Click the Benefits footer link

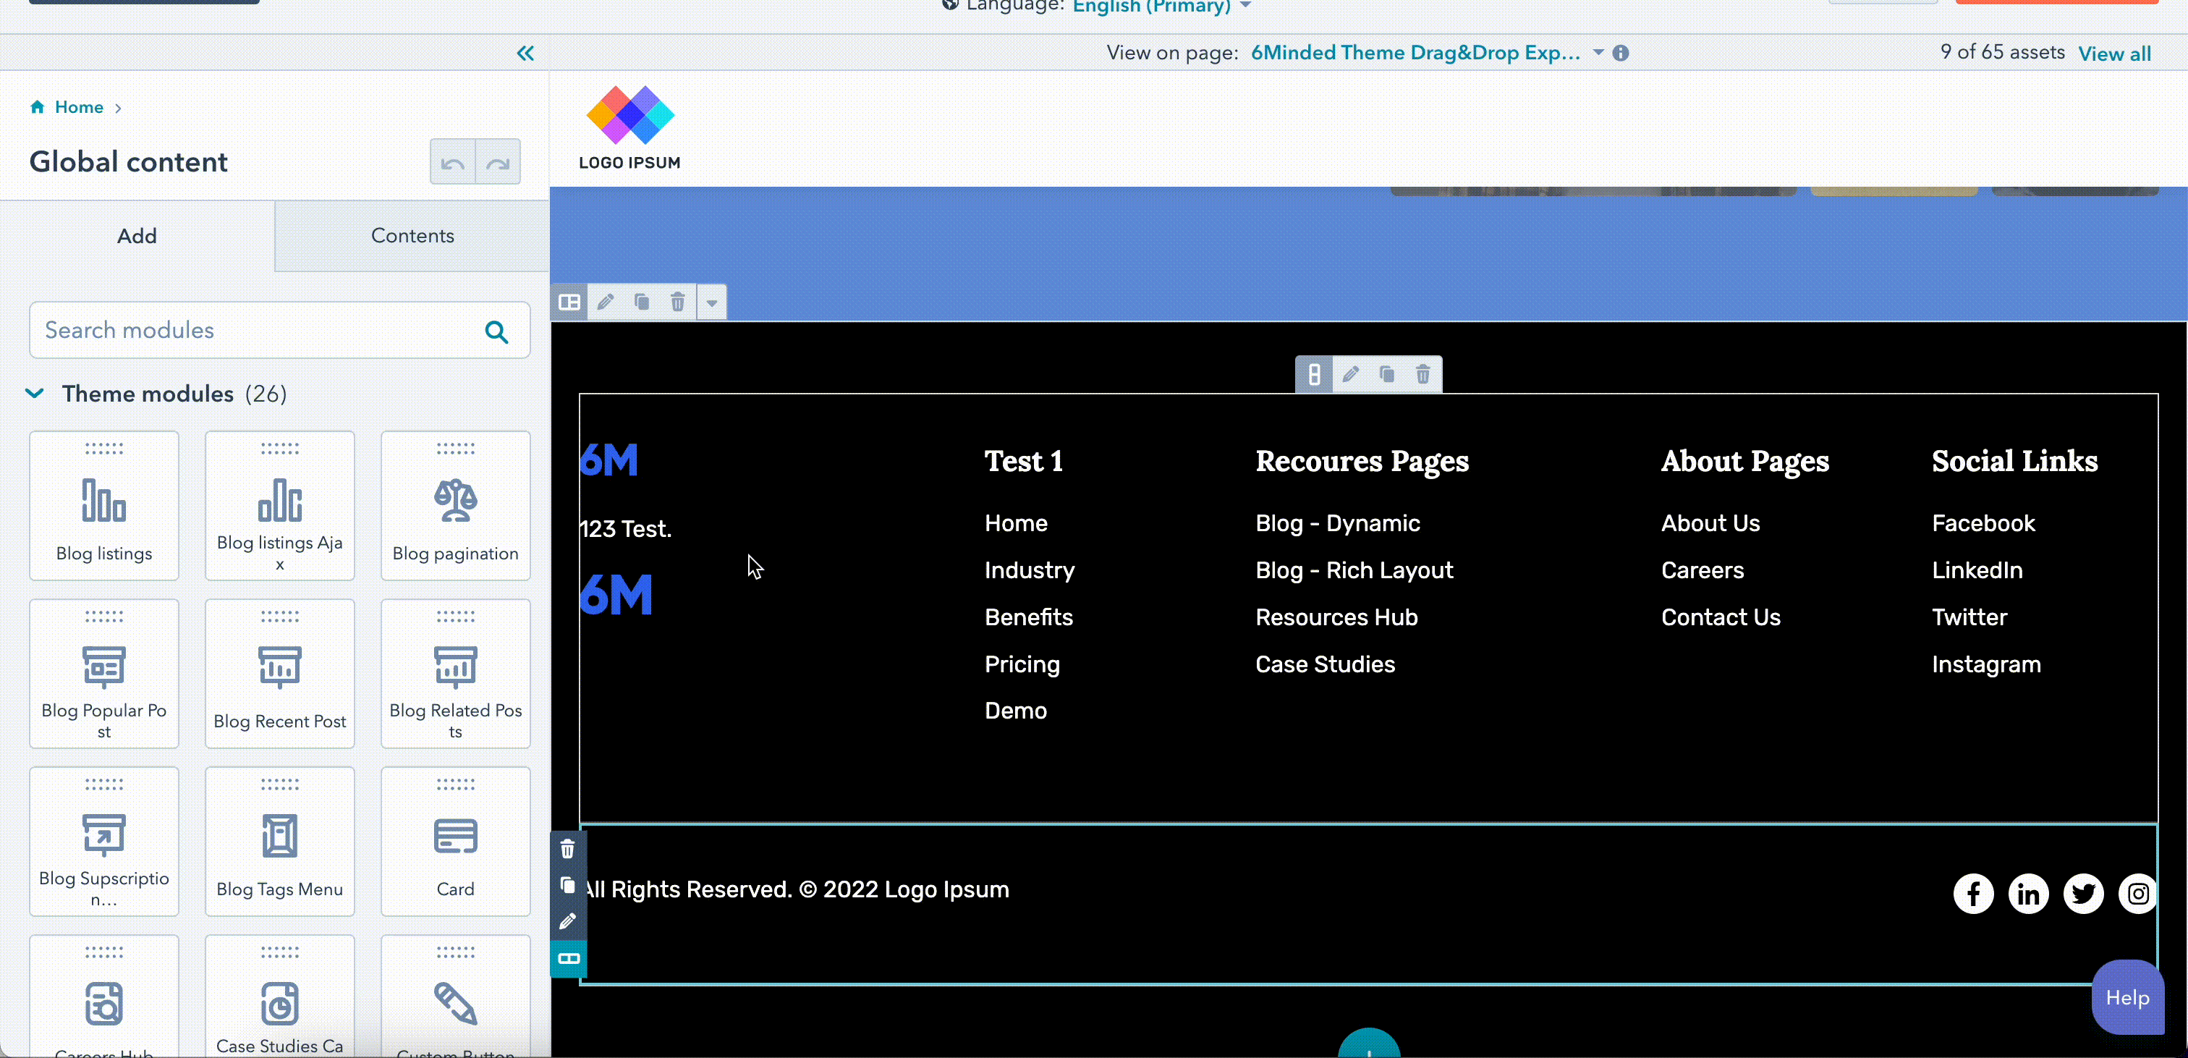coord(1029,618)
